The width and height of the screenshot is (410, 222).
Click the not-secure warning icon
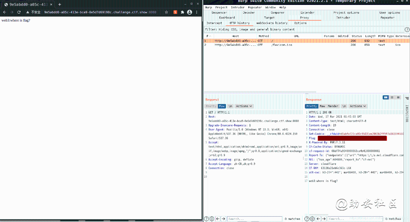pyautogui.click(x=27, y=12)
